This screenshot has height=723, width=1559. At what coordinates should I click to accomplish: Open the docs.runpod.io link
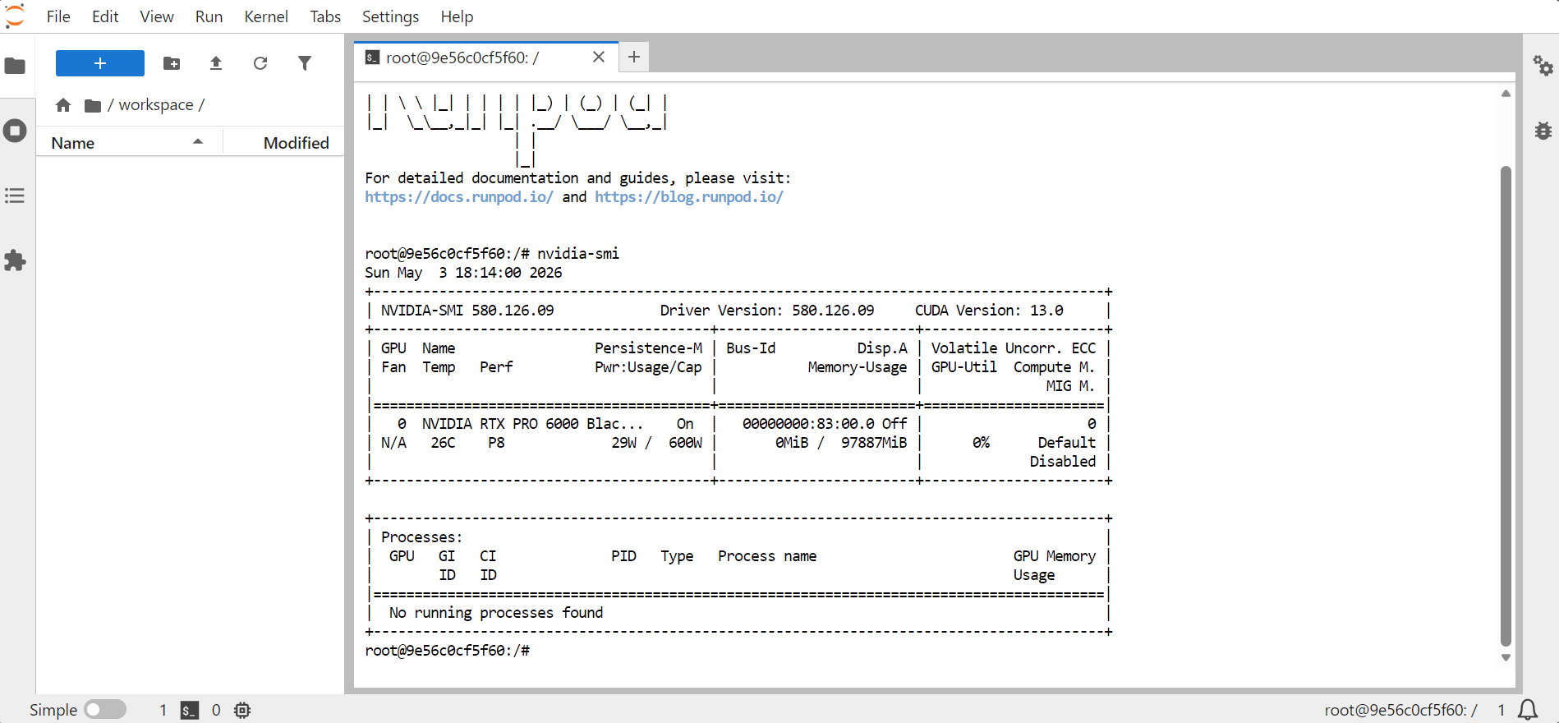pyautogui.click(x=459, y=197)
